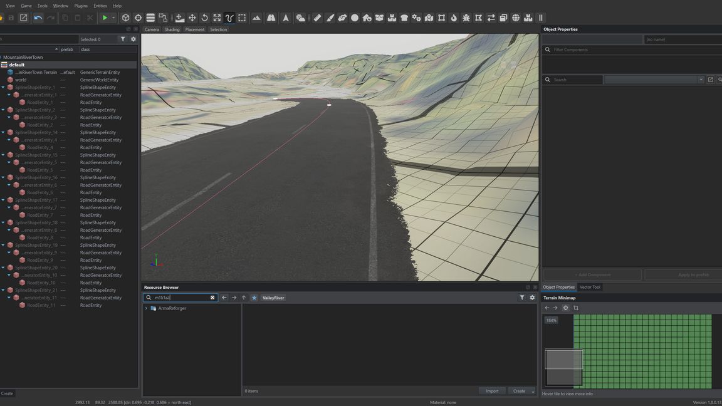Collapse the SplineShapeEntity_1 tree node

click(x=3, y=88)
